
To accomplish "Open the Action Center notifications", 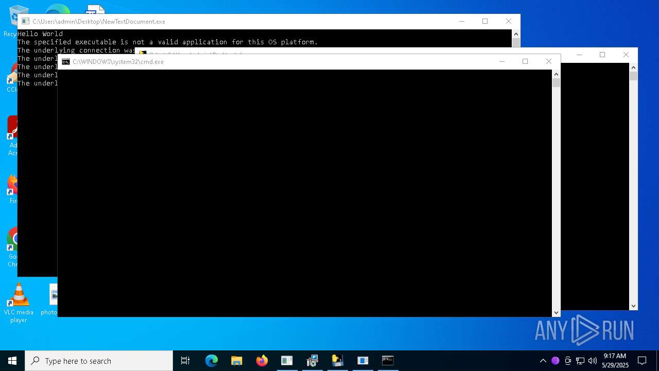I will click(642, 361).
